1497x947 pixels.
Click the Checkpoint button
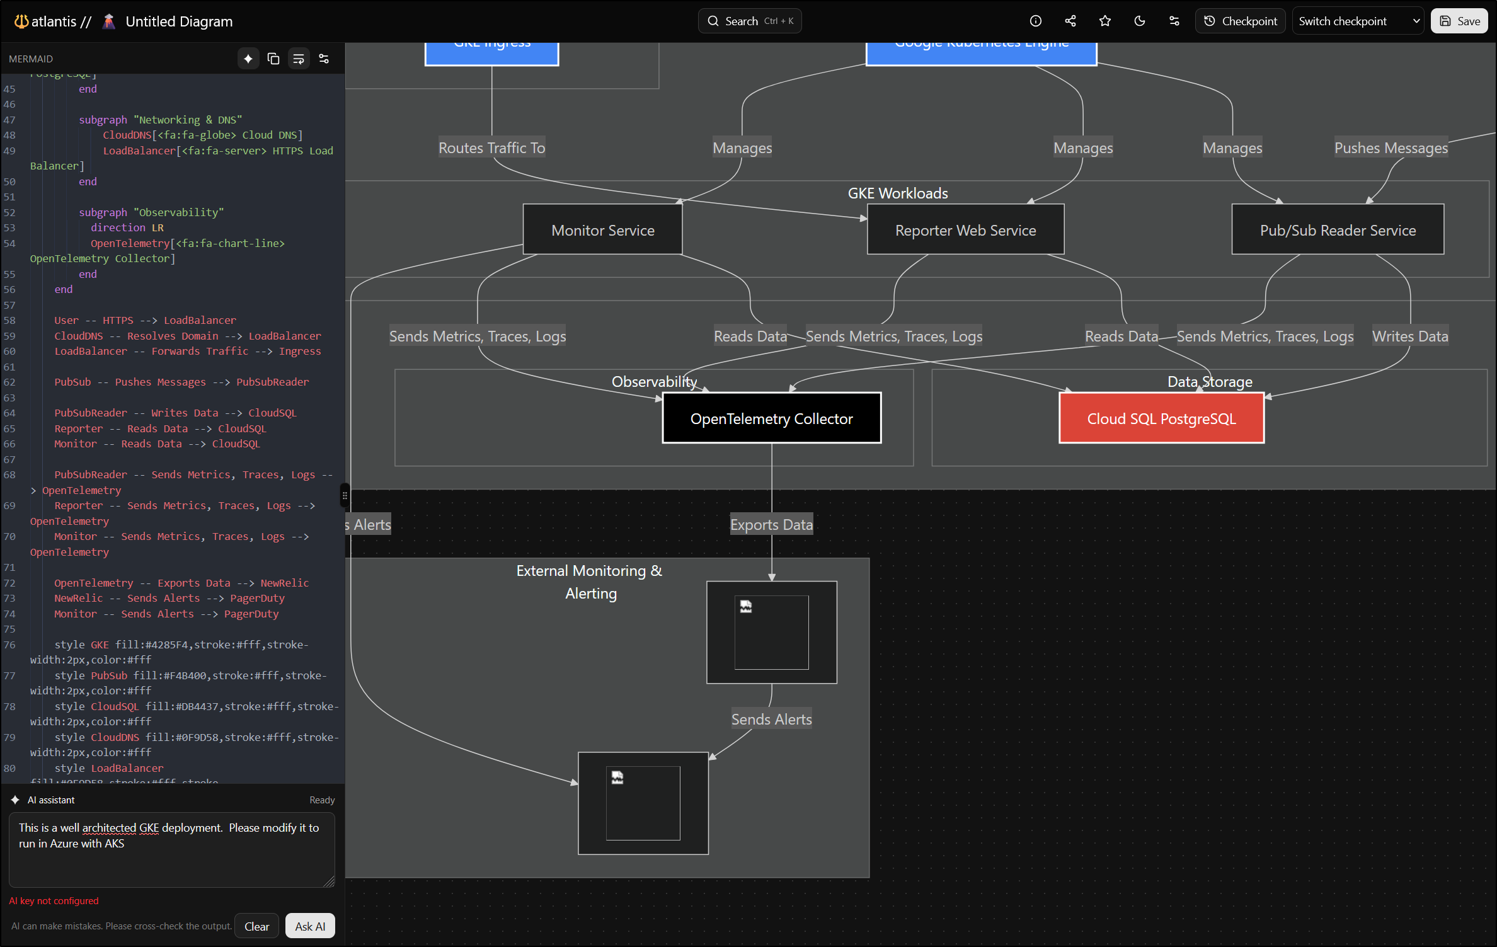pos(1240,21)
